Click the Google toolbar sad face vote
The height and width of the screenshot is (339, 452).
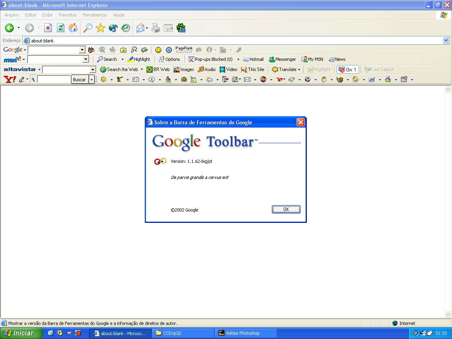click(169, 50)
